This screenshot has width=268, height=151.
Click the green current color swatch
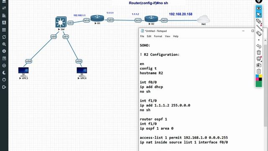[259, 84]
